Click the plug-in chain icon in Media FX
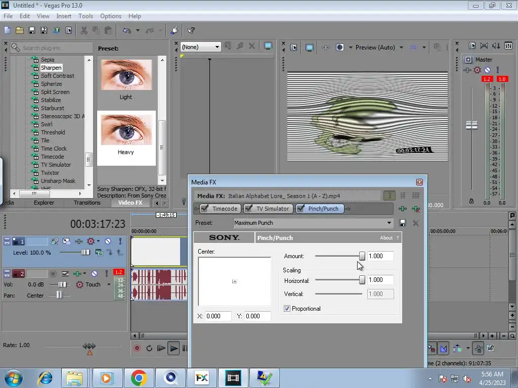Viewport: 518px width, 388px height. [402, 209]
